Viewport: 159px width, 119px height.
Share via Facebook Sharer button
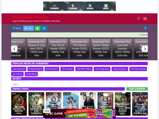pos(17,28)
